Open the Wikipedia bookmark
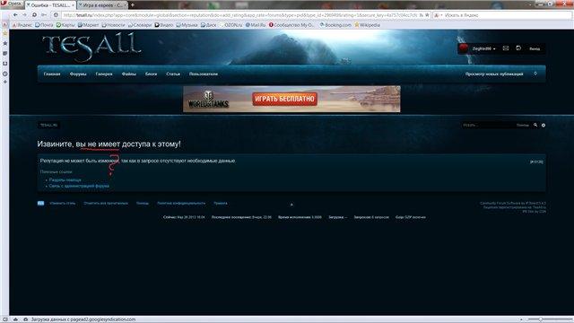The image size is (574, 323). click(x=367, y=25)
